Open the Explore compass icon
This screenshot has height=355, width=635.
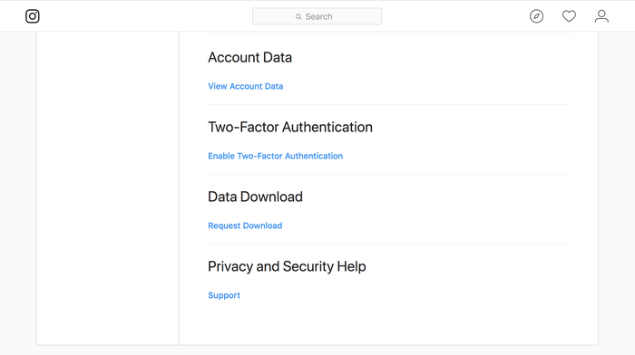click(x=537, y=16)
